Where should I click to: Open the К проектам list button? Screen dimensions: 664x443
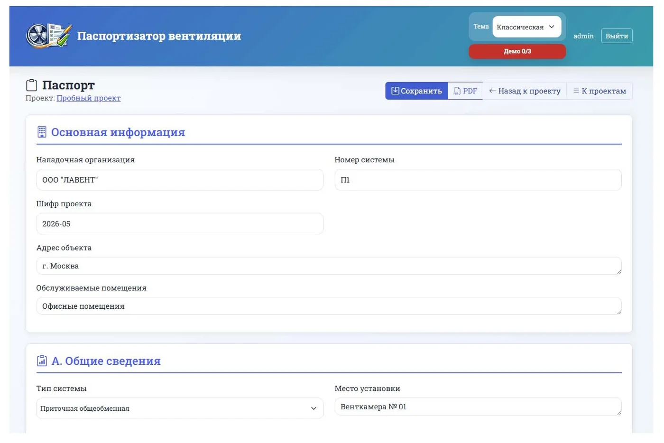pos(599,91)
